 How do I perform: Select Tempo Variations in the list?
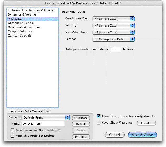(33, 32)
